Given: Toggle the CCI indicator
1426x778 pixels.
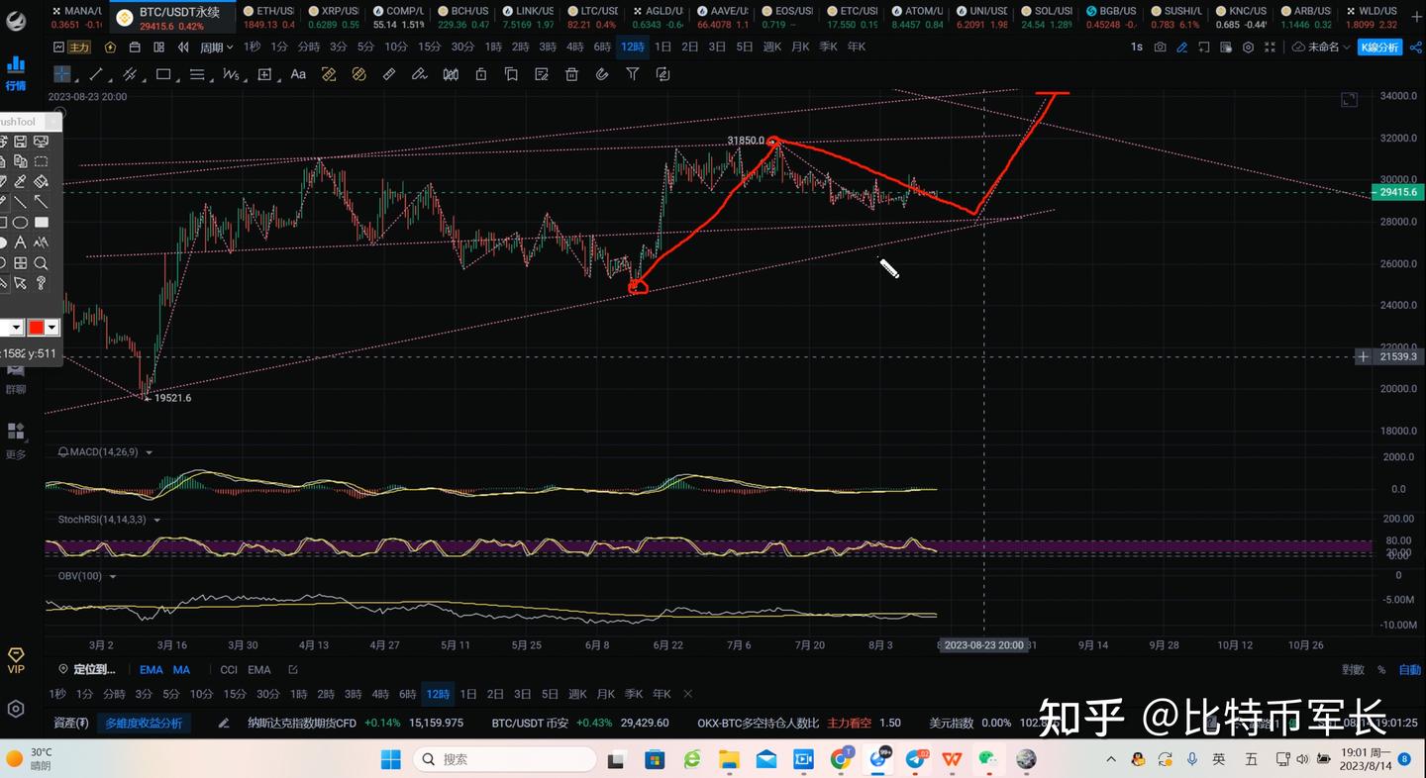Looking at the screenshot, I should pos(229,670).
